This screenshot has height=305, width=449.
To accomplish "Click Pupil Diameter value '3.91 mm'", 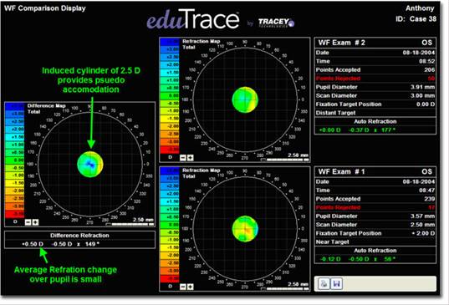I will pos(422,87).
